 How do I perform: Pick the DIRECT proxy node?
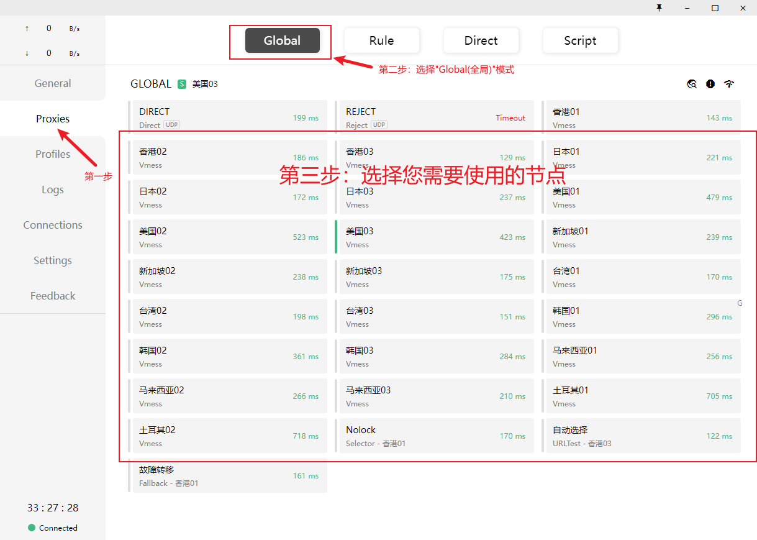tap(228, 117)
